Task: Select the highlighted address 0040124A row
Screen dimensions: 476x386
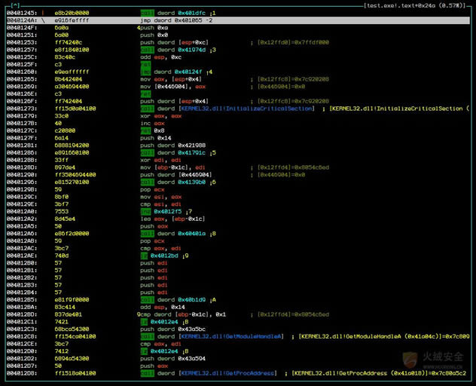Action: [18, 20]
